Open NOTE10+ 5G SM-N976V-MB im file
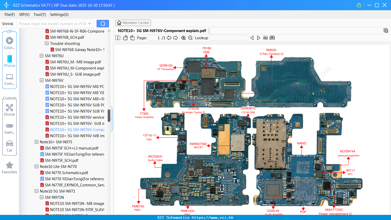Viewport: 391px width, 220px height. click(75, 136)
